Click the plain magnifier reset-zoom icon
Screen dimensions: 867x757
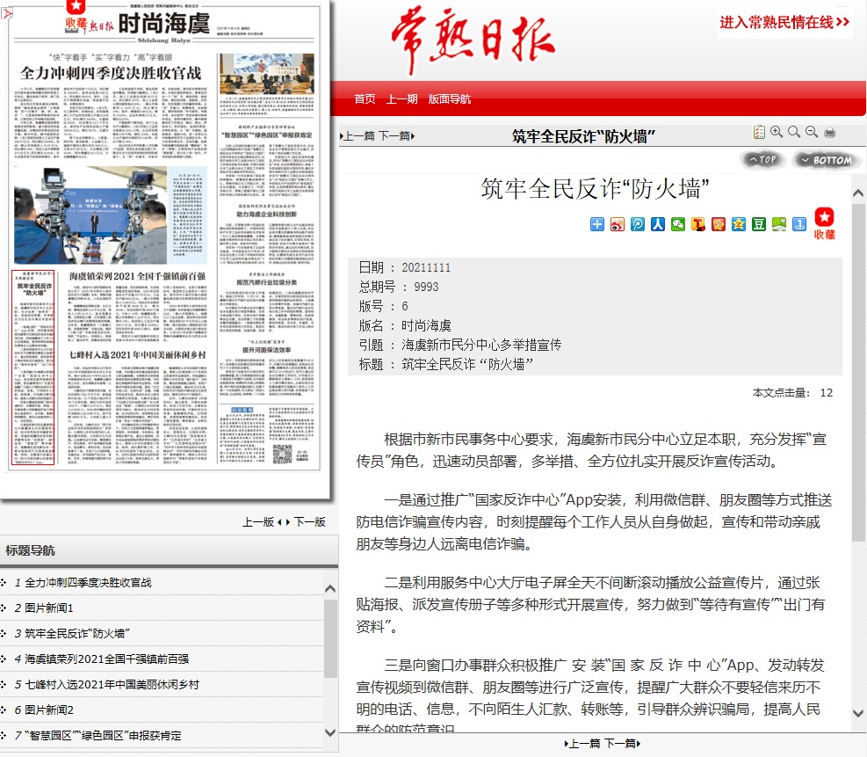point(794,132)
